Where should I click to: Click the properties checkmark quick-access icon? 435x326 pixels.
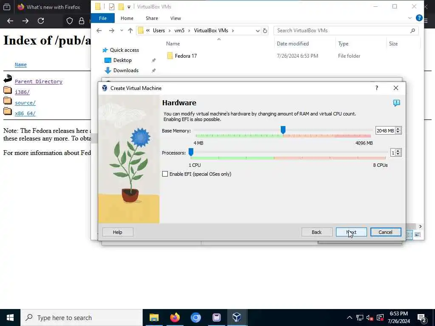coord(112,7)
